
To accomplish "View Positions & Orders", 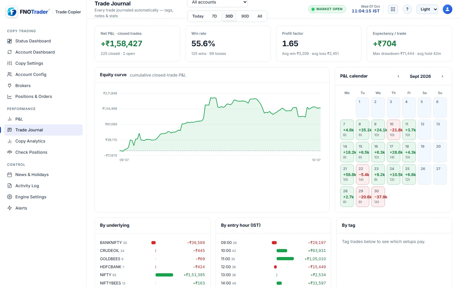I will 43,97.
